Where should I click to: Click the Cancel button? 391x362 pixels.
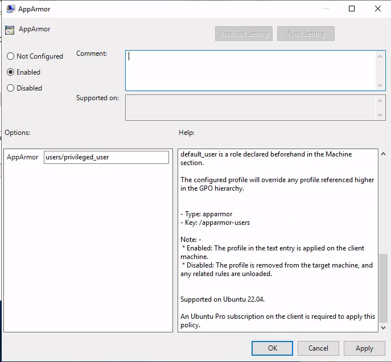point(318,348)
